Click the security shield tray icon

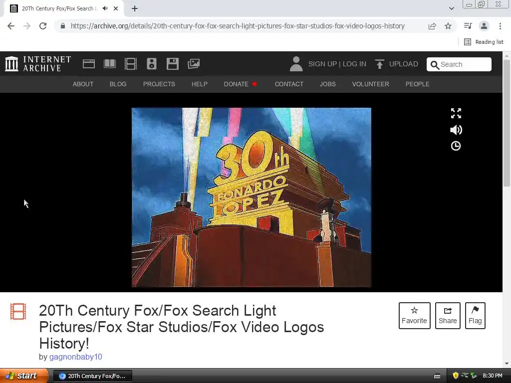pos(456,376)
